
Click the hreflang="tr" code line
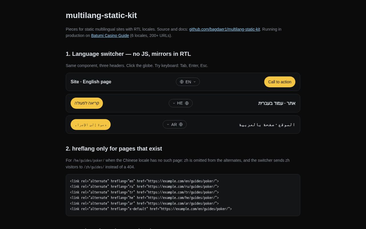144,192
